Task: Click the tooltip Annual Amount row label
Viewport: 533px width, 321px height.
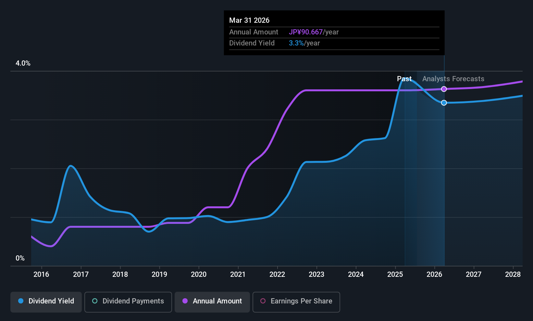Action: 254,32
